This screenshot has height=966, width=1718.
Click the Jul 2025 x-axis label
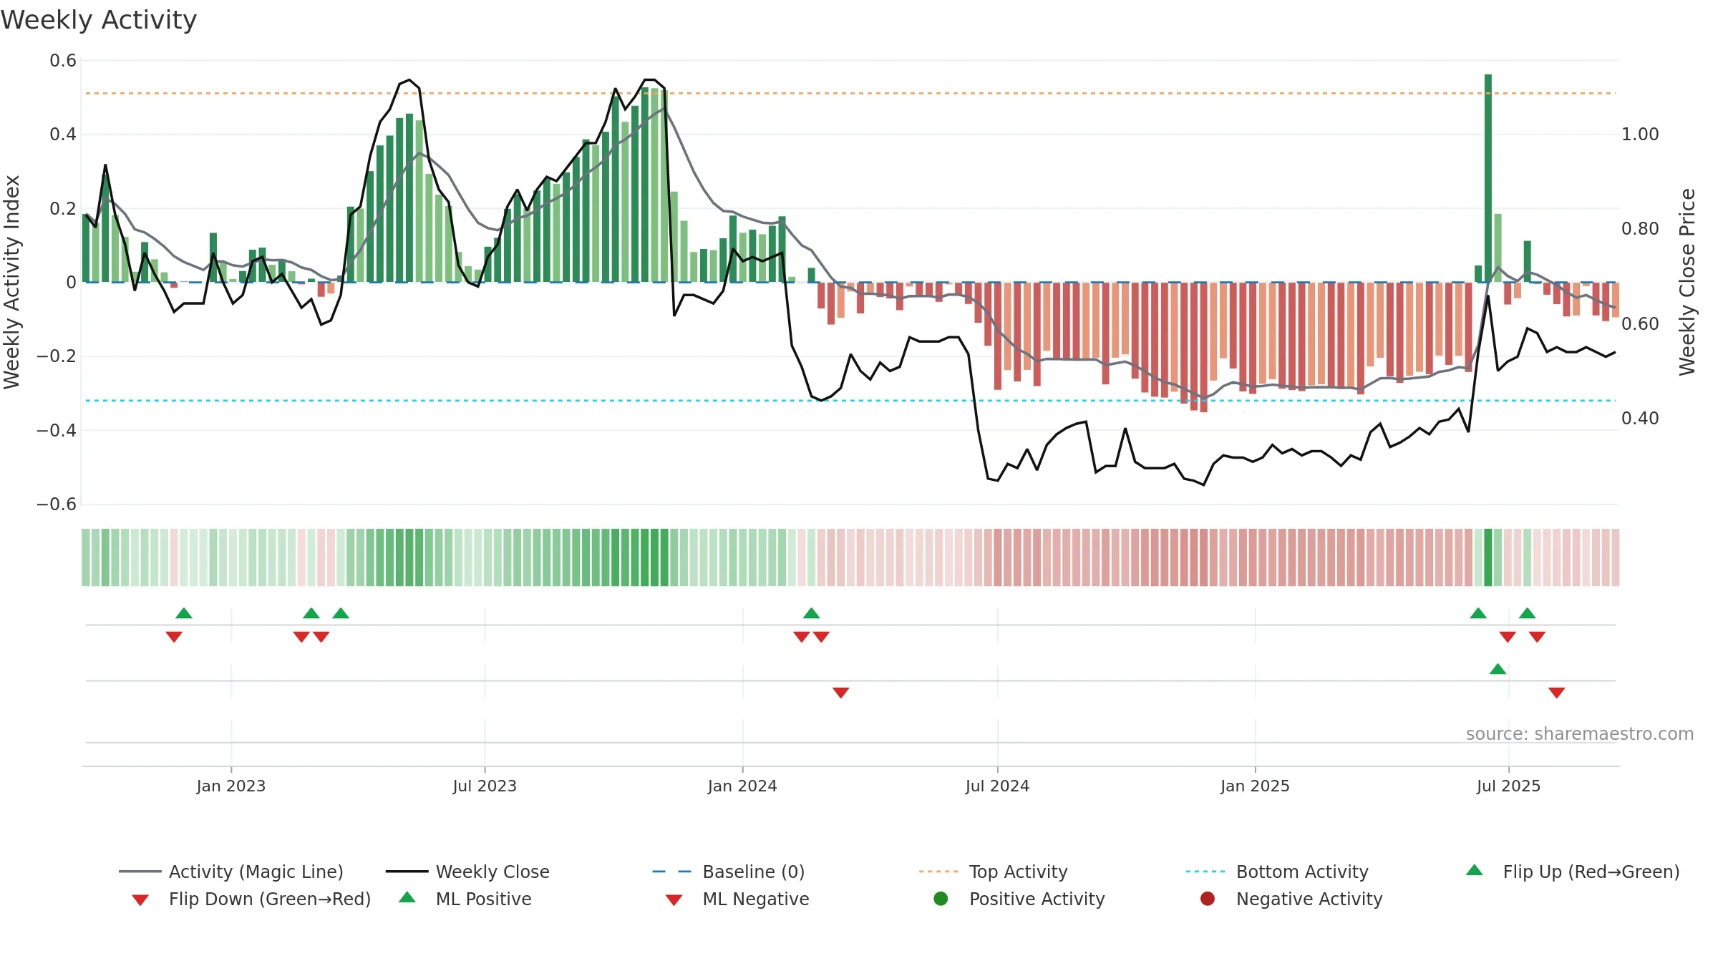(x=1508, y=786)
